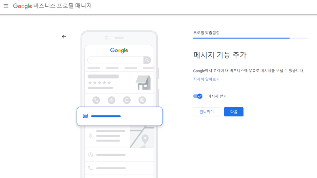The height and width of the screenshot is (178, 317).
Task: Open the 자세히 알아보기 link
Action: 206,79
